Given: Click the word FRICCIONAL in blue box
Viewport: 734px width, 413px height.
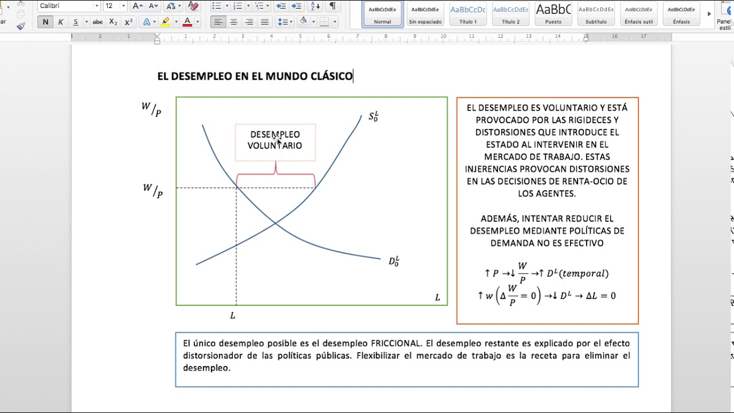Looking at the screenshot, I should [x=396, y=343].
